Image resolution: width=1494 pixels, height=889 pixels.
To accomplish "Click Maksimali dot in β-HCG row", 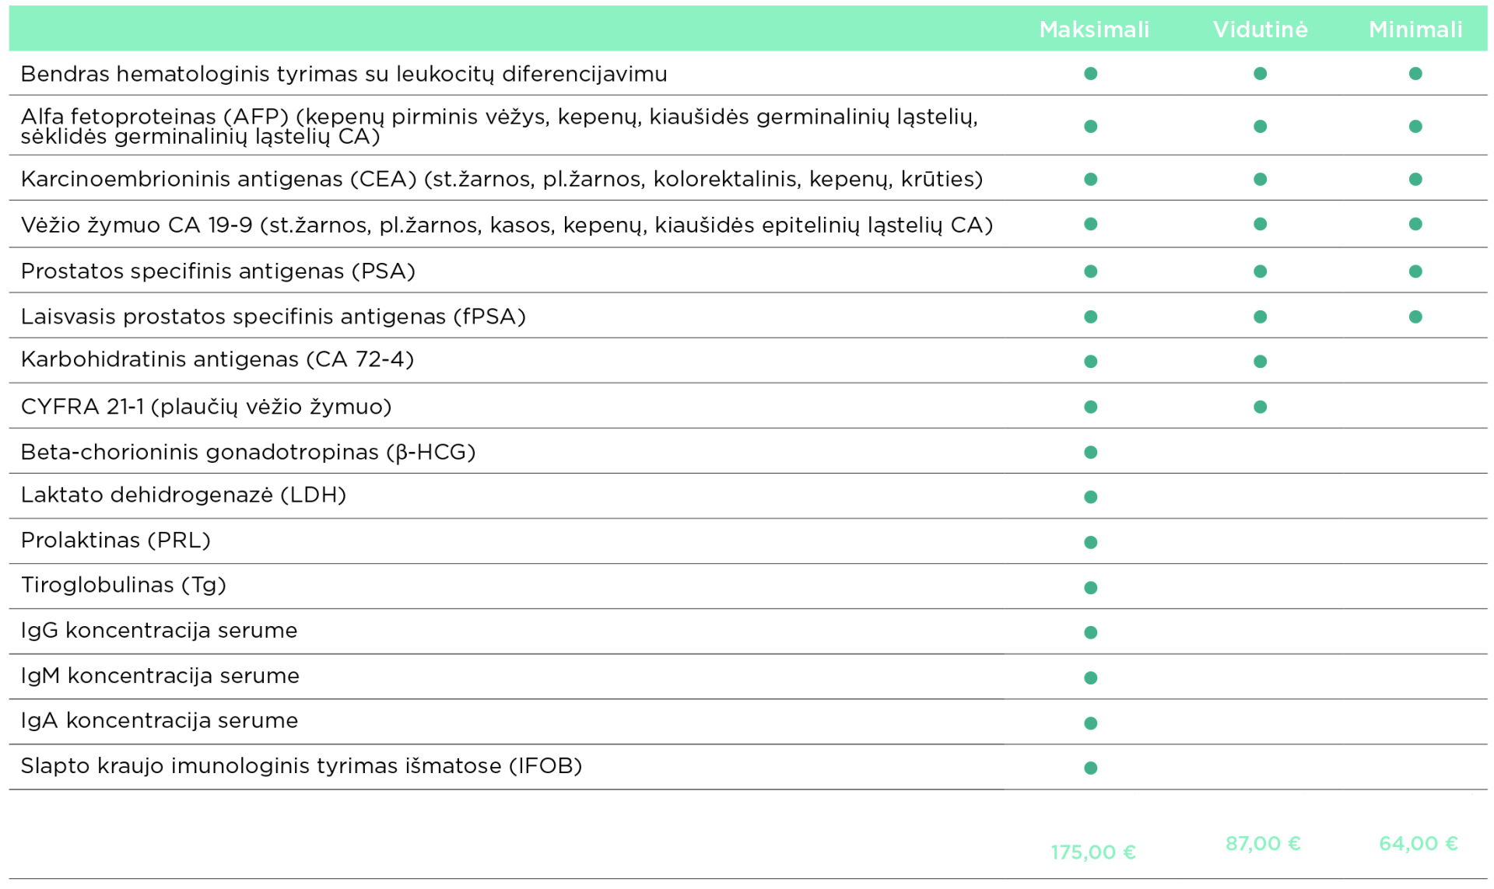I will pos(1091,453).
